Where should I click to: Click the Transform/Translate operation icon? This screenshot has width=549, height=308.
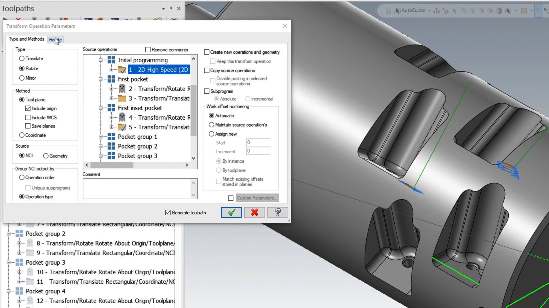pyautogui.click(x=123, y=98)
